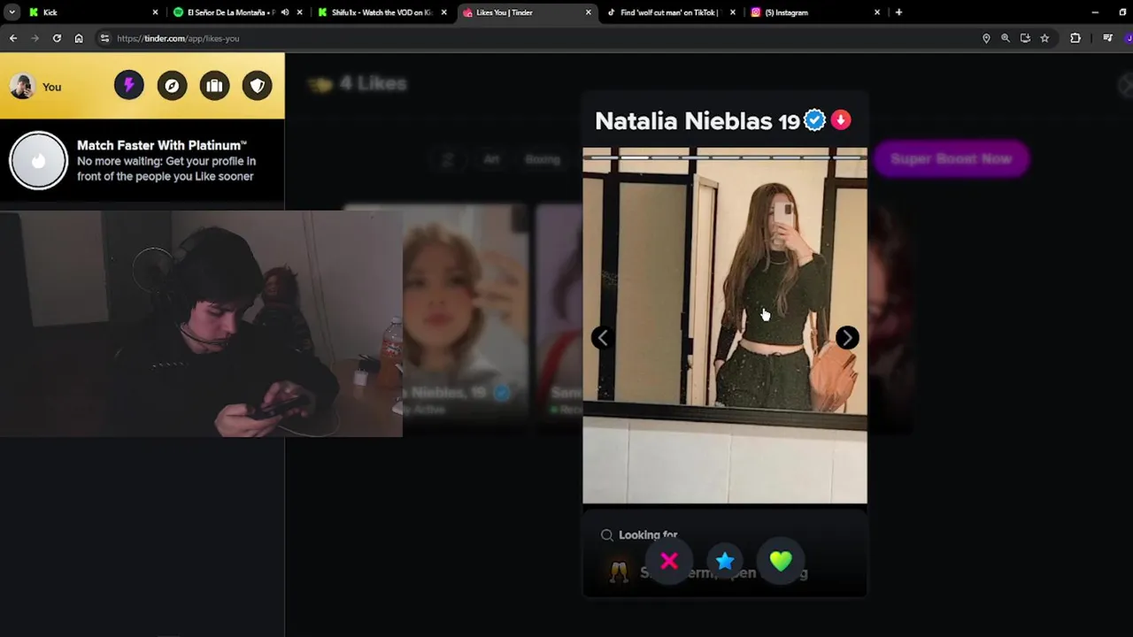Viewport: 1133px width, 637px height.
Task: Show previous photo with left arrow
Action: 602,337
